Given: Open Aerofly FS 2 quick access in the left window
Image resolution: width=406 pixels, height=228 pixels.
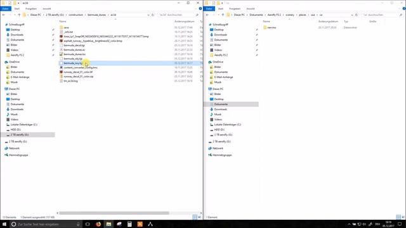Looking at the screenshot, I should [17, 55].
